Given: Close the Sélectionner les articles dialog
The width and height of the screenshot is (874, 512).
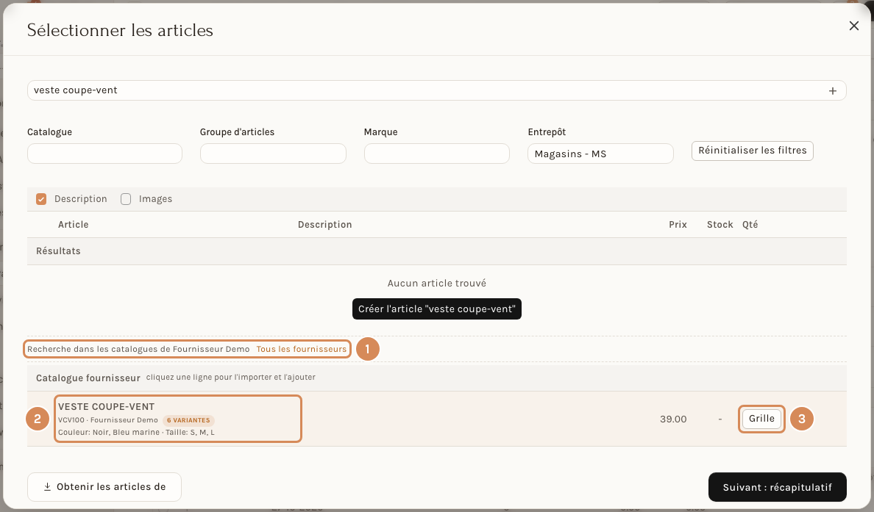Looking at the screenshot, I should [x=853, y=26].
